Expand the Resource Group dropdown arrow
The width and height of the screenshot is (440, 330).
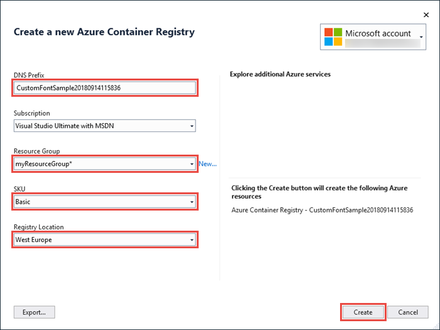[192, 164]
